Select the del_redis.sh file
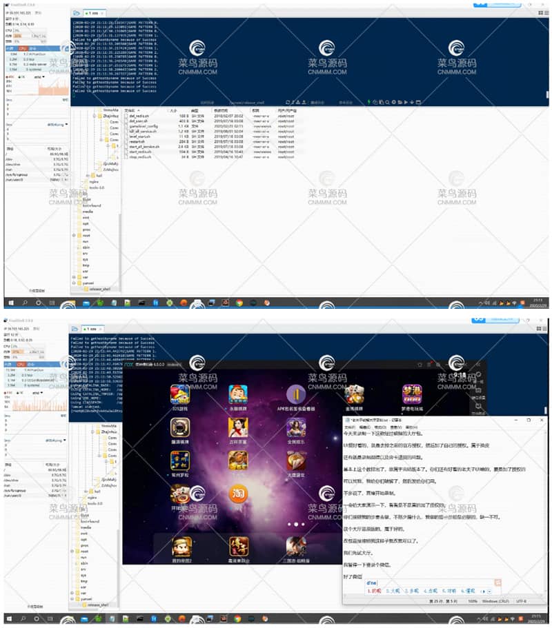The width and height of the screenshot is (552, 628). pyautogui.click(x=139, y=116)
